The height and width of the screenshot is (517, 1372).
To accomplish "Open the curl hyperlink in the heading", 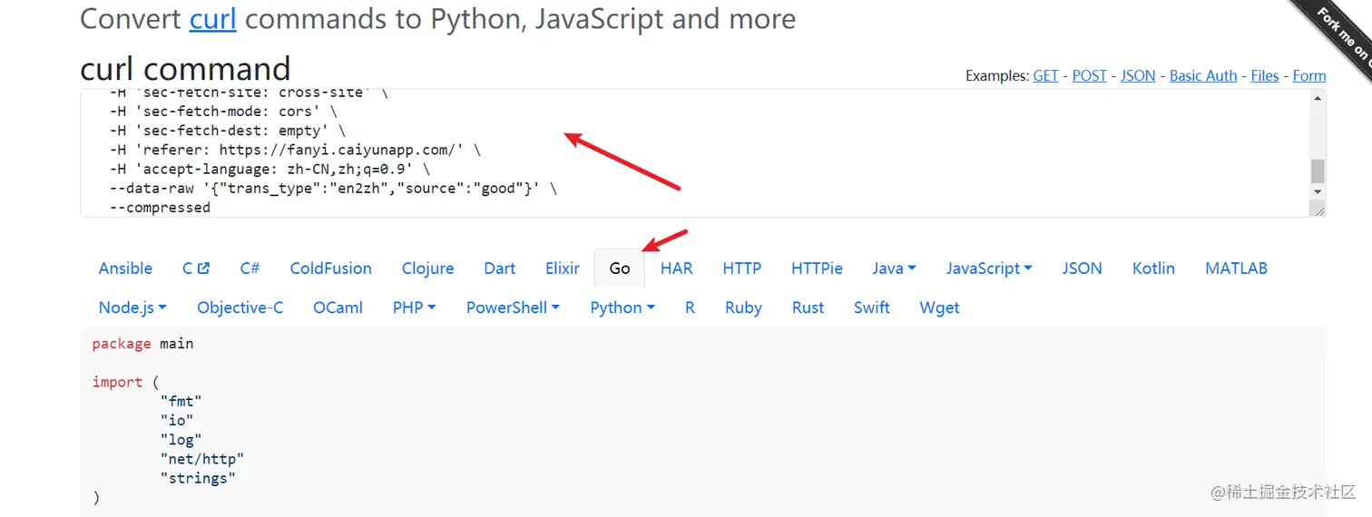I will tap(212, 19).
